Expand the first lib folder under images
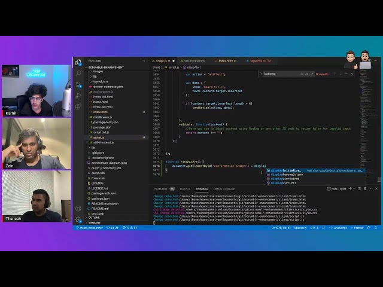This screenshot has height=287, width=383. (x=95, y=77)
